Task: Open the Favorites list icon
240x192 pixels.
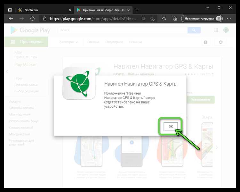Action: point(164,19)
